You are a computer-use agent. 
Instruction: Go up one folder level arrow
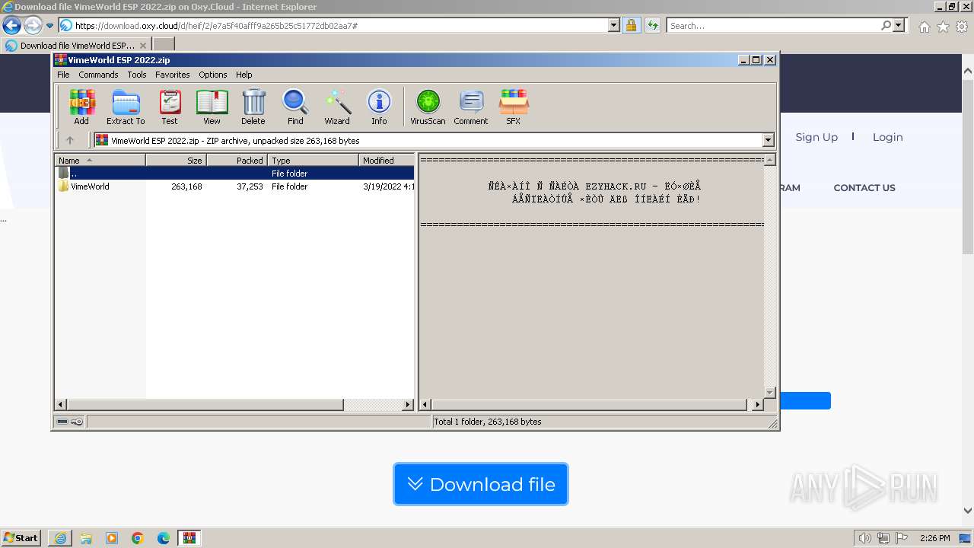pos(70,140)
